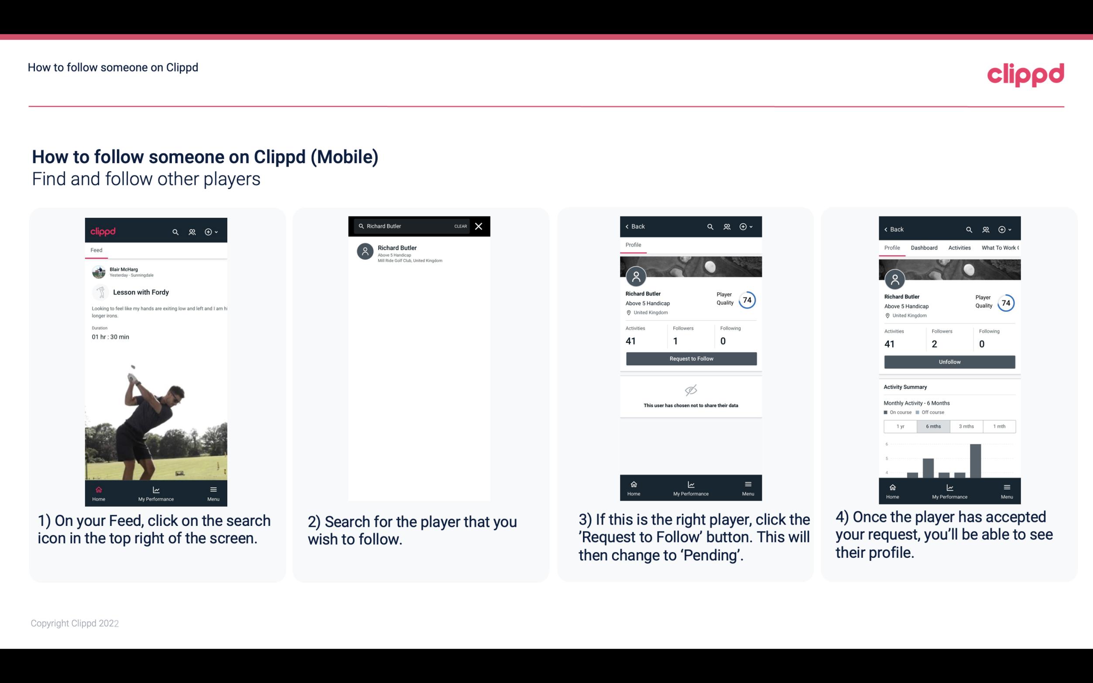
Task: Click the back arrow icon on profile screen
Action: (628, 227)
